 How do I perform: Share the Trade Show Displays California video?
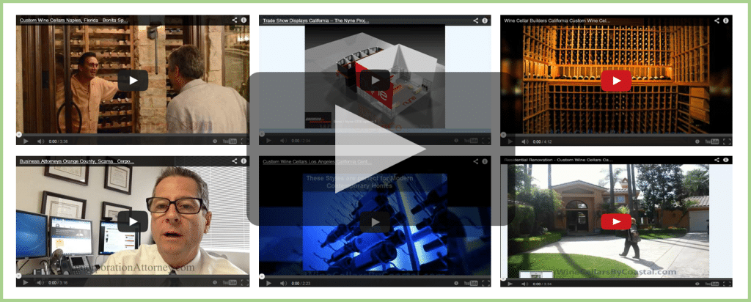point(476,21)
